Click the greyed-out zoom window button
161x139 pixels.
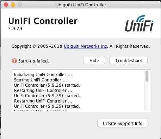click(x=20, y=5)
